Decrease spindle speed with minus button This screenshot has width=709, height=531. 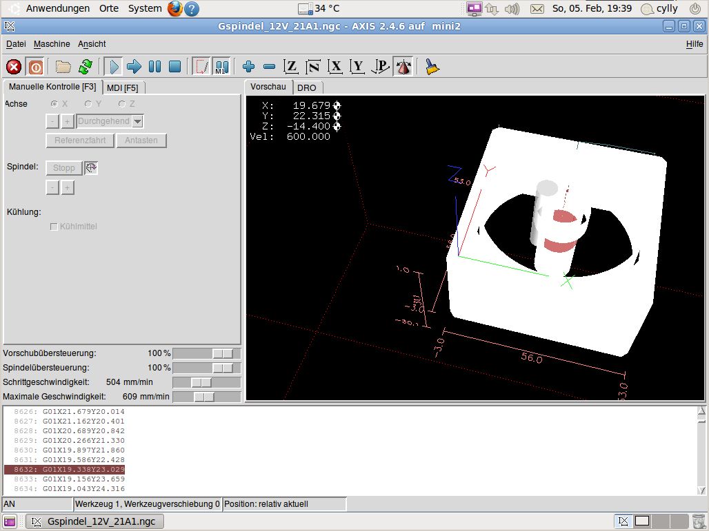[x=52, y=187]
